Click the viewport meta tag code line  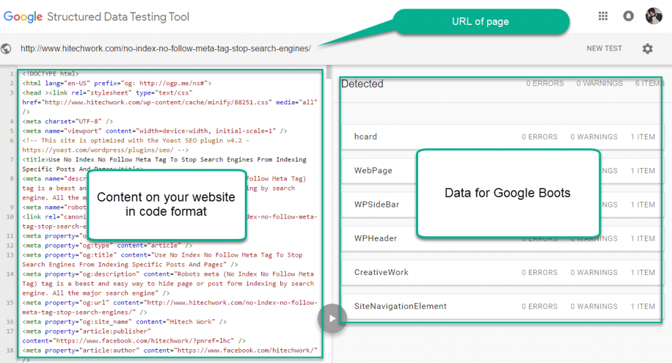(x=155, y=131)
